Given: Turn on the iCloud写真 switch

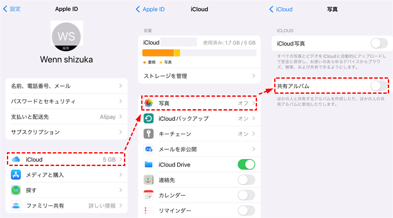Looking at the screenshot, I should tap(379, 43).
